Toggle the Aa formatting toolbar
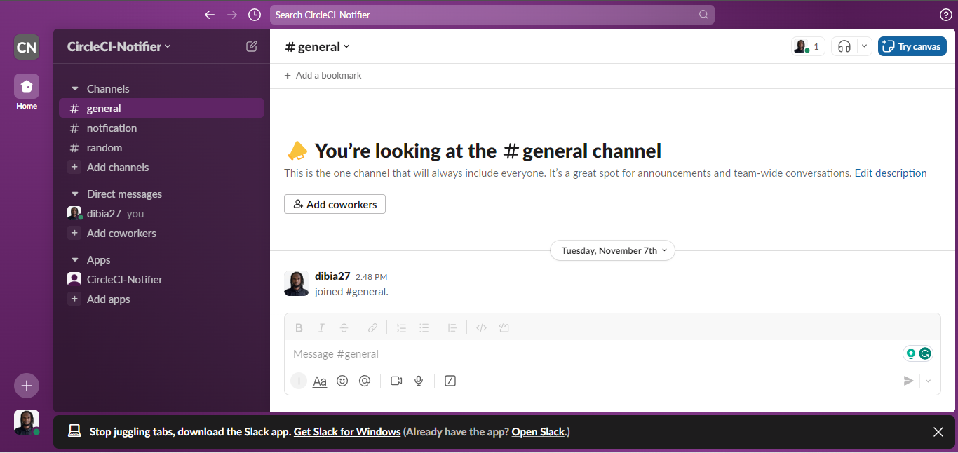 [x=320, y=381]
